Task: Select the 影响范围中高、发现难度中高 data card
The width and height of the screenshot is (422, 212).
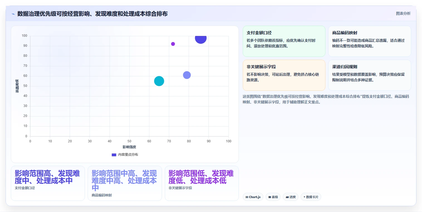Action: click(x=125, y=183)
